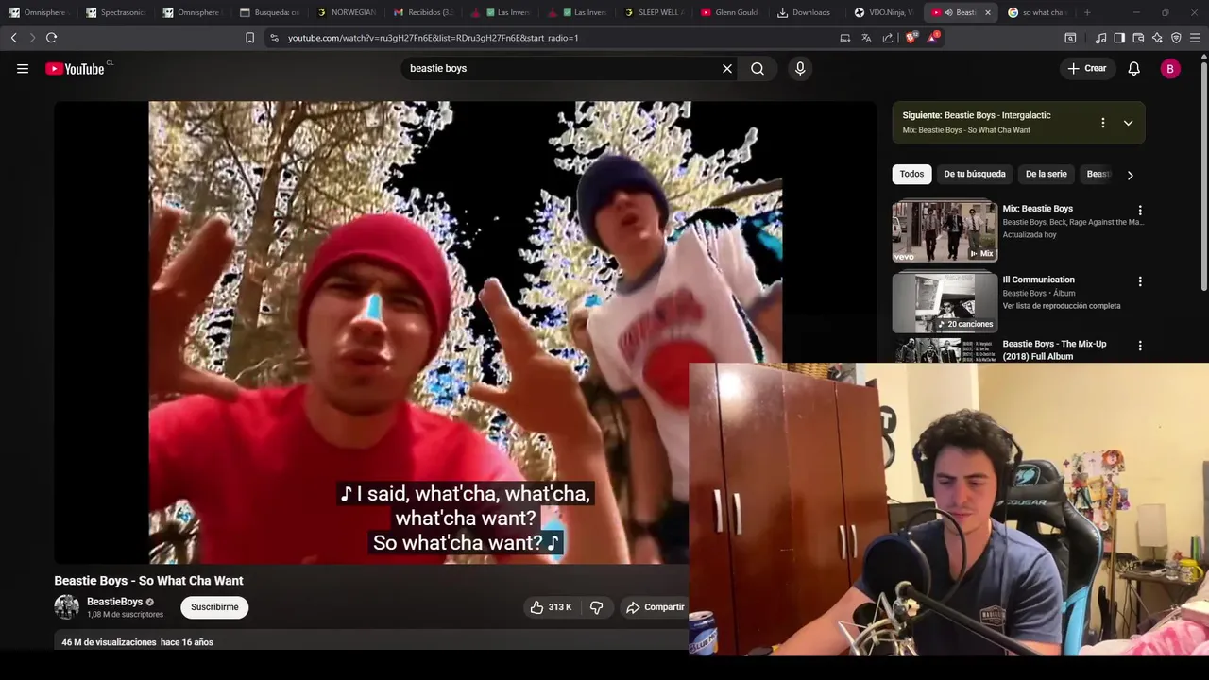Click the Suscribirme button

click(214, 607)
